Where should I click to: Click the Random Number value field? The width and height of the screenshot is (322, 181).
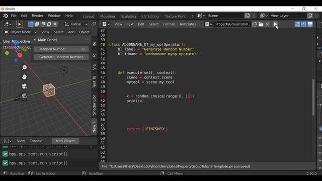coord(61,49)
